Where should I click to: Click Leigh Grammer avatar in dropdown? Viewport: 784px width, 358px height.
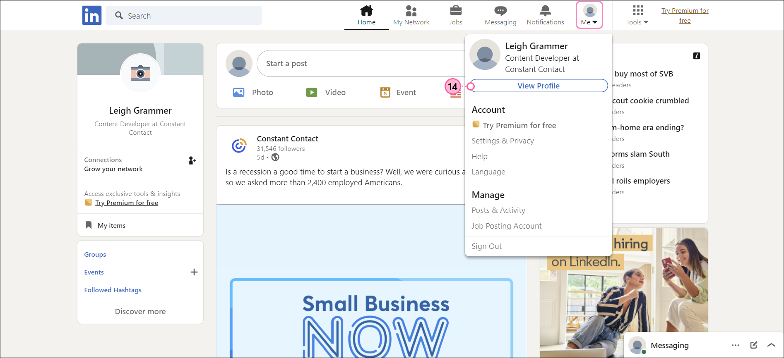[x=485, y=55]
